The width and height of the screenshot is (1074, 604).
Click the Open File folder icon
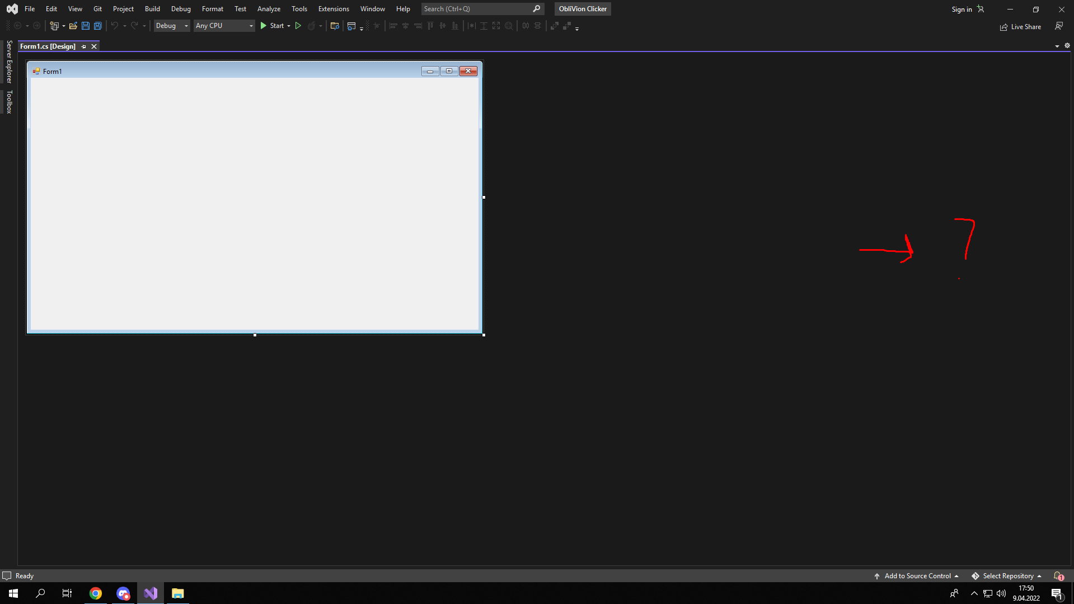pyautogui.click(x=73, y=26)
